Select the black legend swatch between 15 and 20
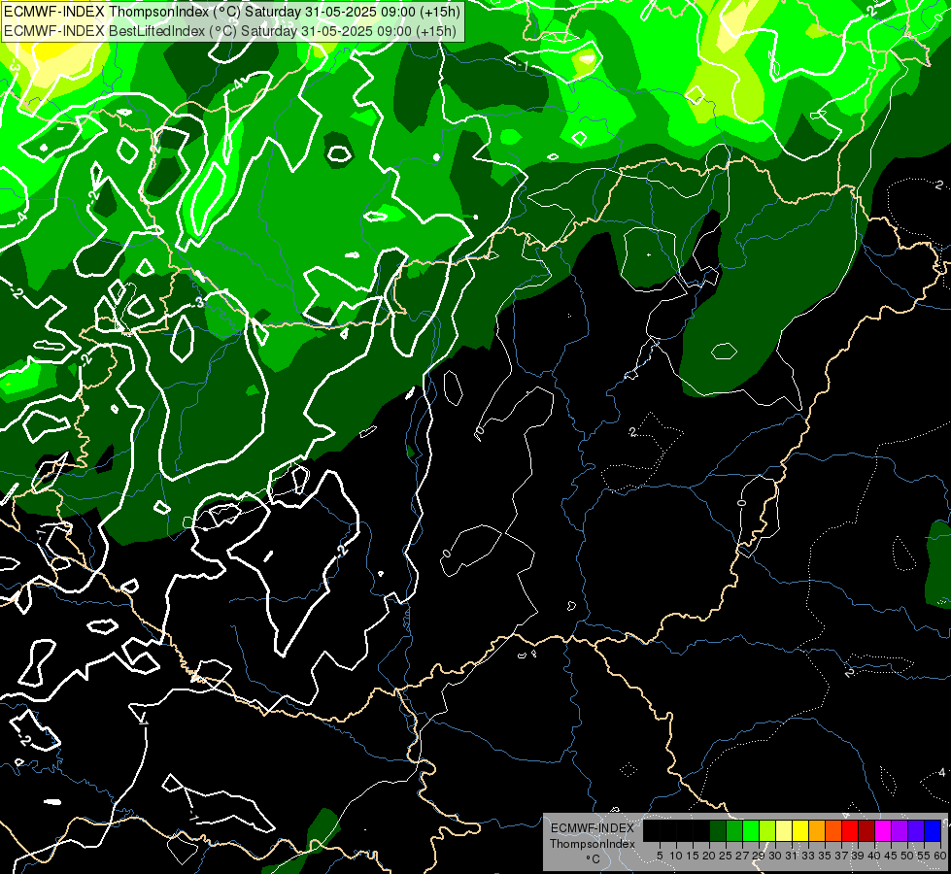 click(701, 830)
